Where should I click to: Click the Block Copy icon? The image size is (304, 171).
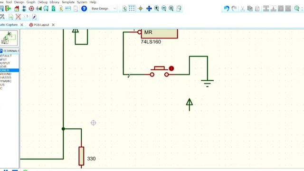tap(266, 9)
